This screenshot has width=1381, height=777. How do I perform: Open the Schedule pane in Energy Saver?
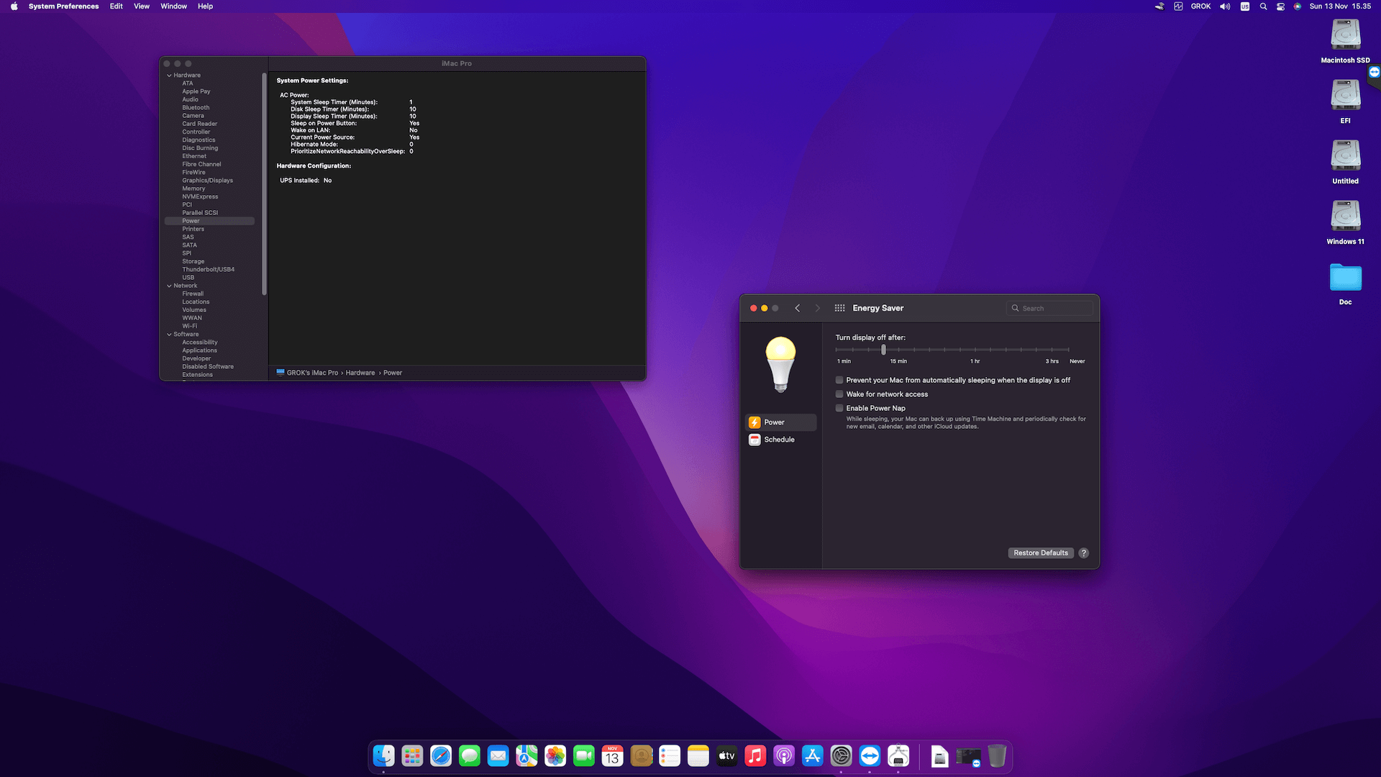780,440
